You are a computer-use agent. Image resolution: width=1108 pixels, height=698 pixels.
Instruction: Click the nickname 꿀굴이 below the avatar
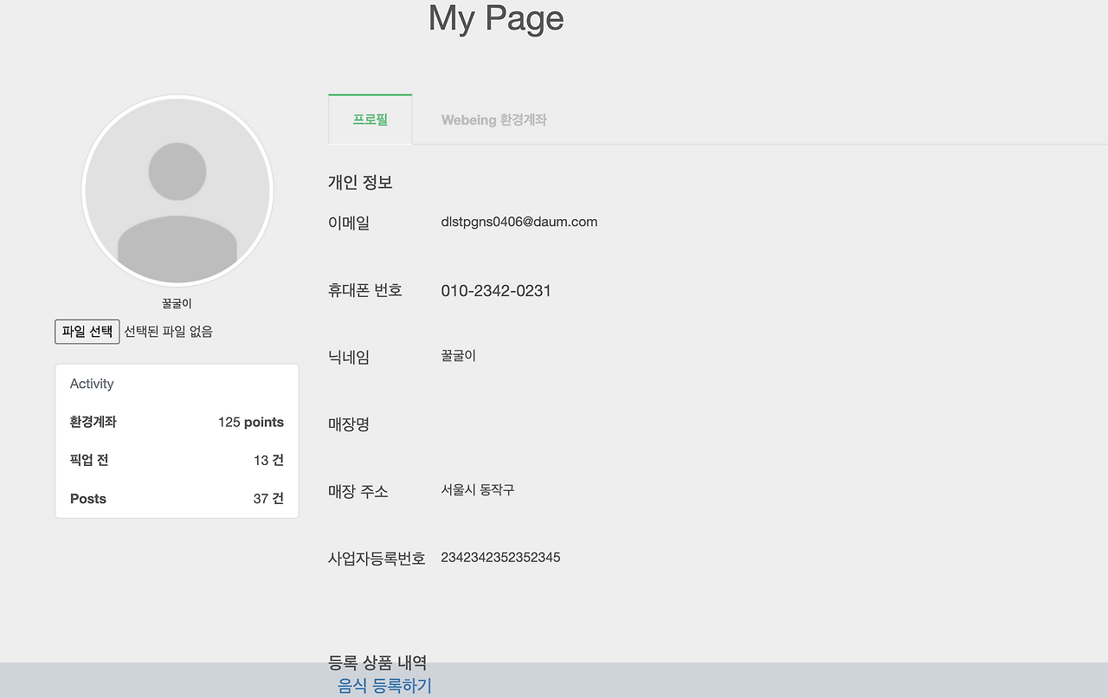(177, 303)
